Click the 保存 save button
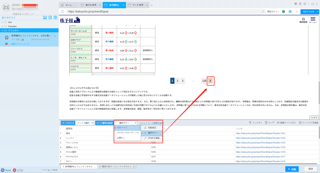The height and width of the screenshot is (173, 320). click(311, 169)
